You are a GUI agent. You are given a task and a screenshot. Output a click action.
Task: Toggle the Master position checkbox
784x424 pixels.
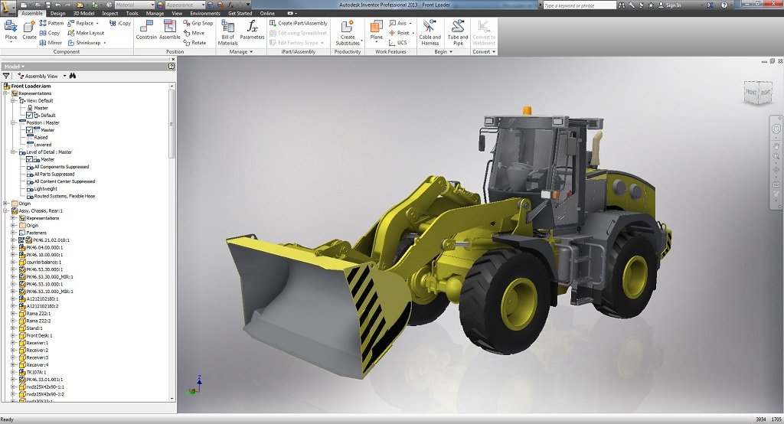(30, 130)
